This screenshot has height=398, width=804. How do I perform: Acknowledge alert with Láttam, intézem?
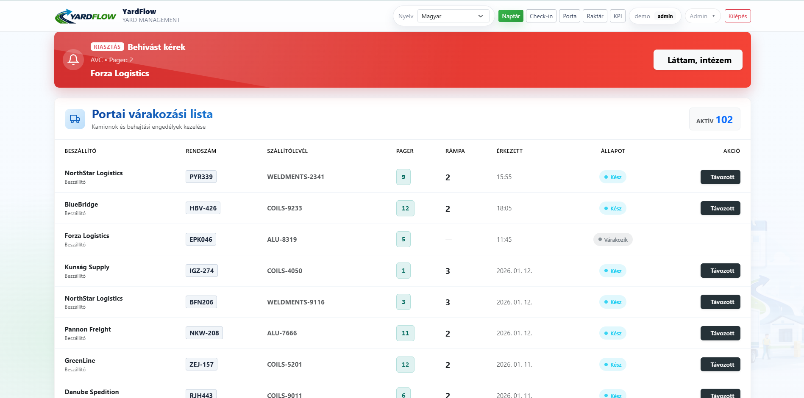click(698, 60)
